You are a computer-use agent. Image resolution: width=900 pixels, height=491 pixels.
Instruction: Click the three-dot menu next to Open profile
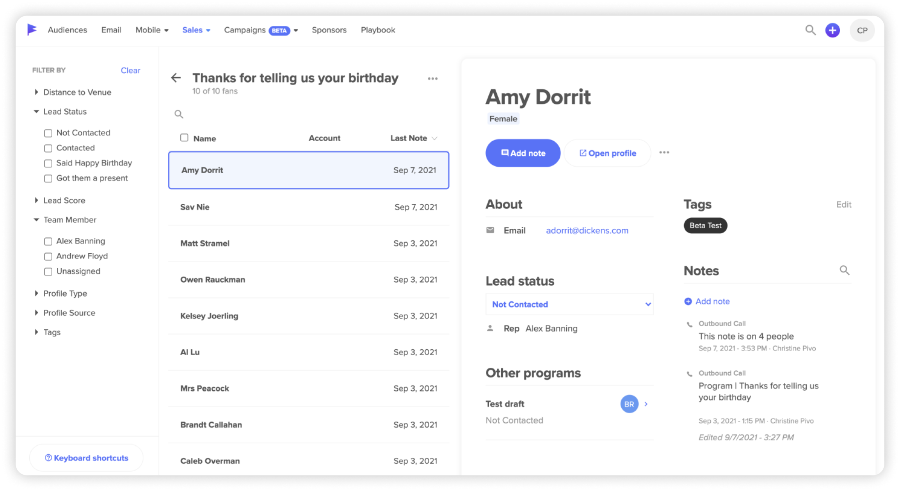pos(663,152)
